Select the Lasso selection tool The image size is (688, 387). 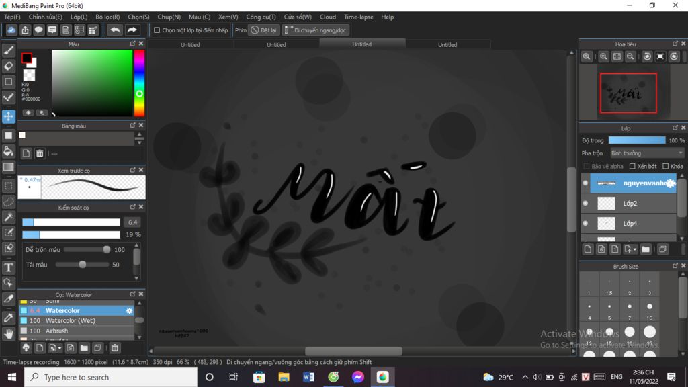8,202
